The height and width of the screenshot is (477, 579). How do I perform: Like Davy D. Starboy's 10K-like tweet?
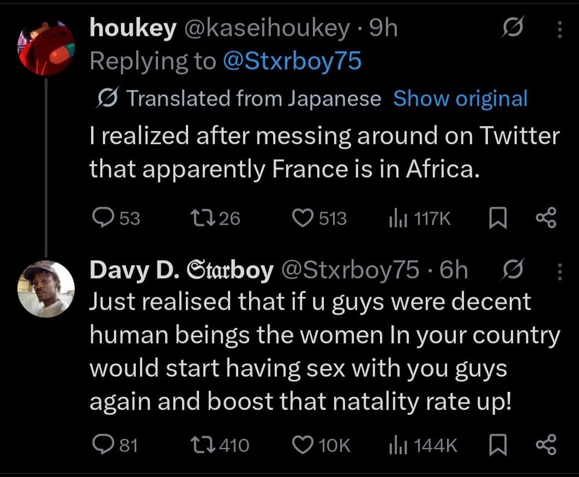pos(303,446)
